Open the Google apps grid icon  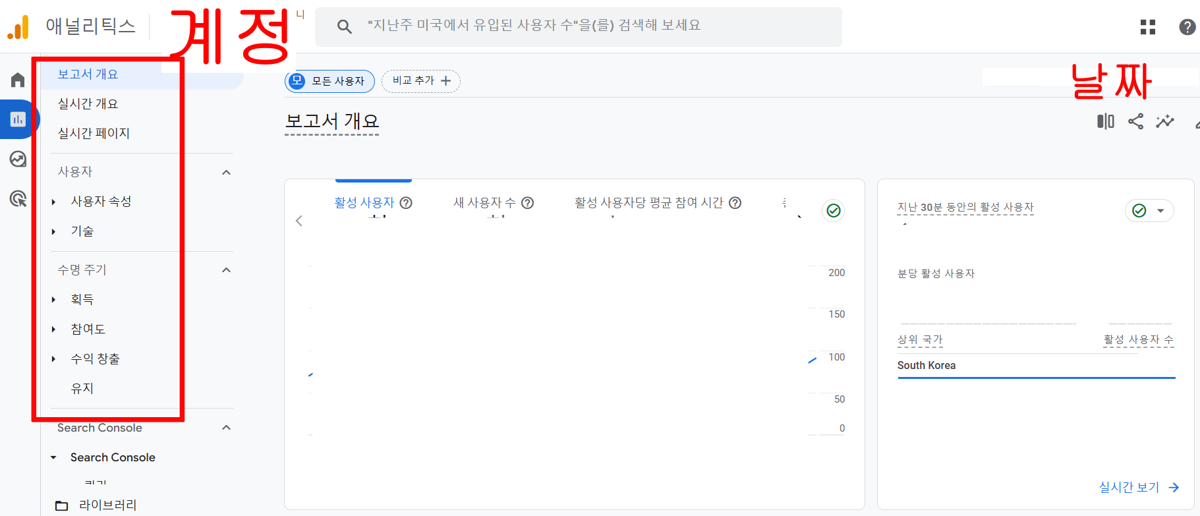click(1148, 27)
